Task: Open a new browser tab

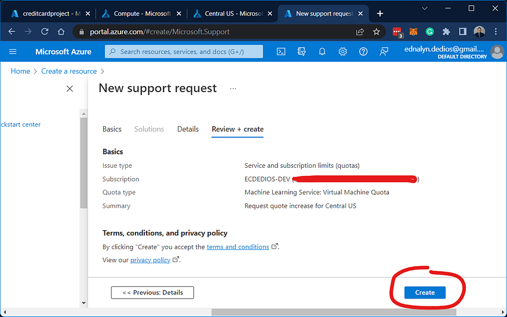Action: coord(380,13)
